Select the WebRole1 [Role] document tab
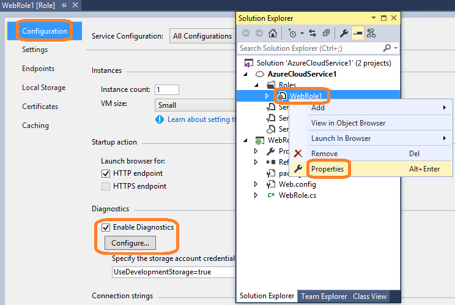The height and width of the screenshot is (305, 455). 28,6
